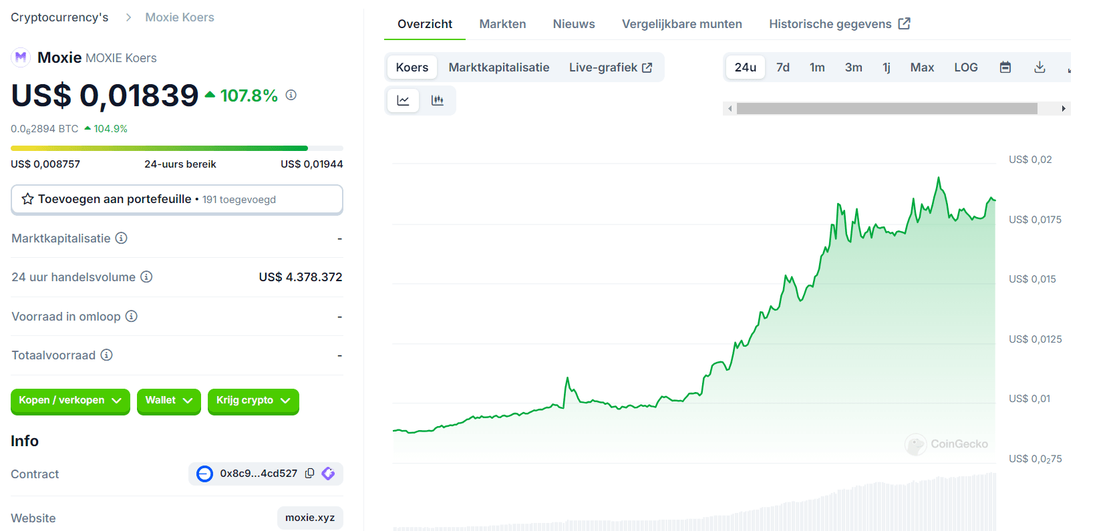Toggle the LOG scale option

tap(965, 67)
